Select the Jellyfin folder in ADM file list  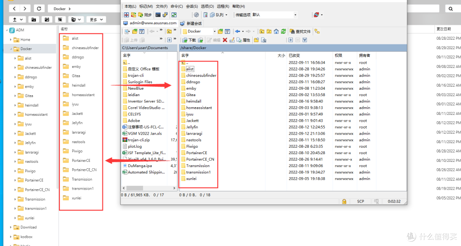[77, 123]
